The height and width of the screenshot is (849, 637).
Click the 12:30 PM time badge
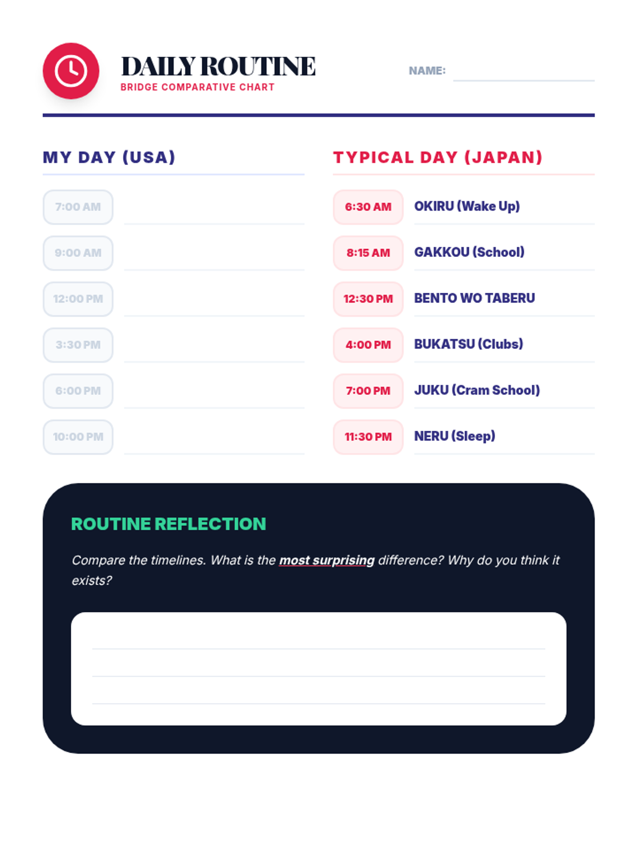coord(368,299)
